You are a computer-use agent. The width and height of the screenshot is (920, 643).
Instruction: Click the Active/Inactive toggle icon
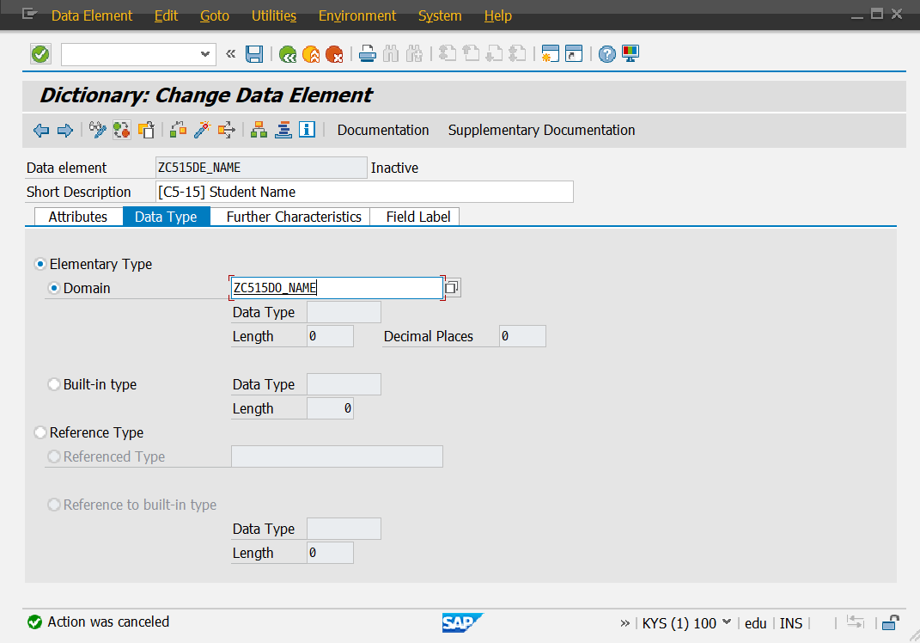[121, 131]
